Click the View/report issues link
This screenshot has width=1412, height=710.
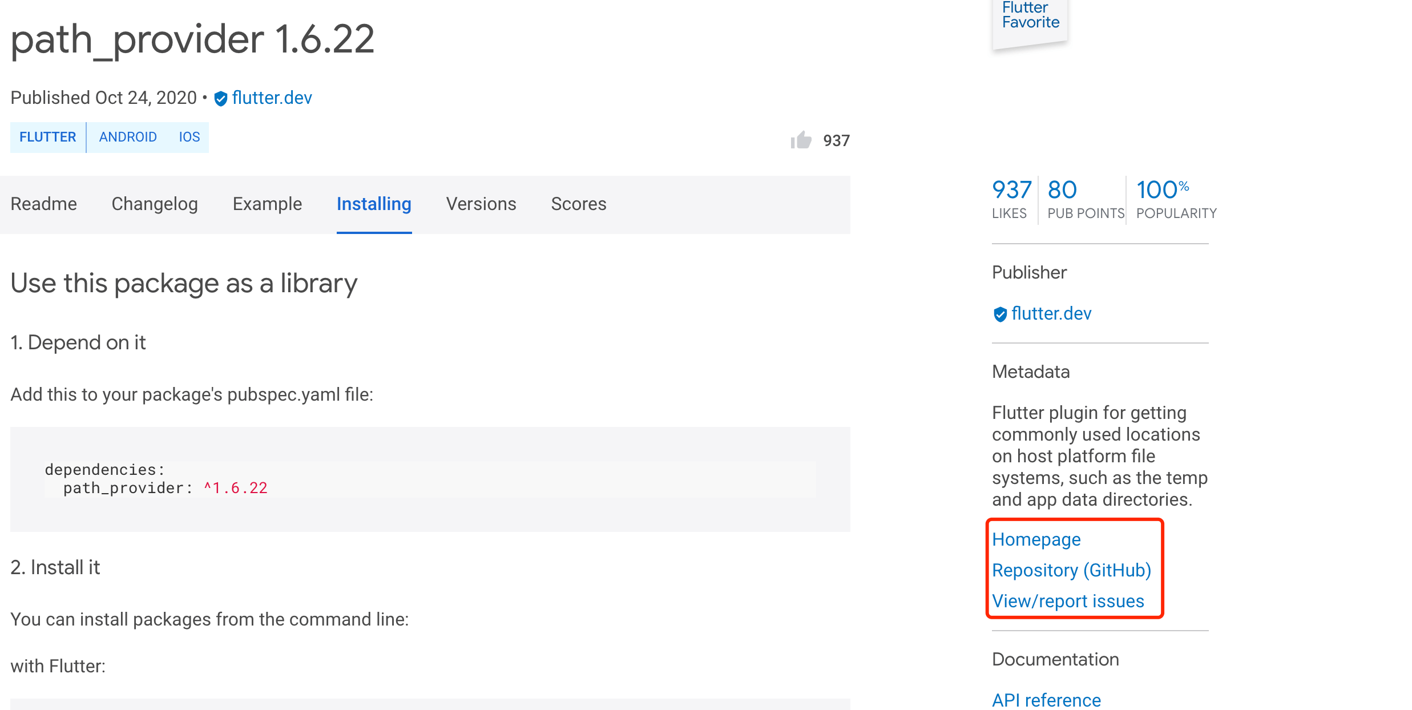(x=1068, y=601)
